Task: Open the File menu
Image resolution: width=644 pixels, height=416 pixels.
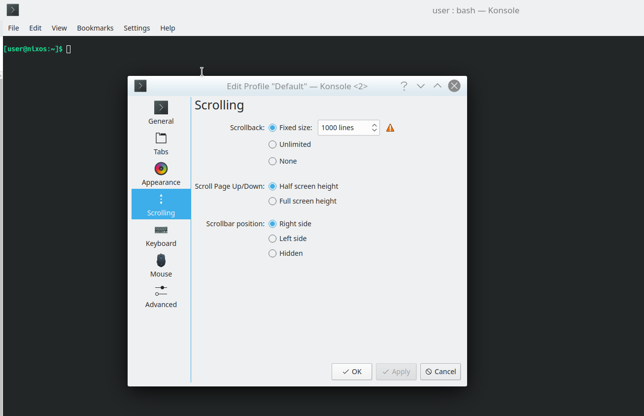Action: pos(13,28)
